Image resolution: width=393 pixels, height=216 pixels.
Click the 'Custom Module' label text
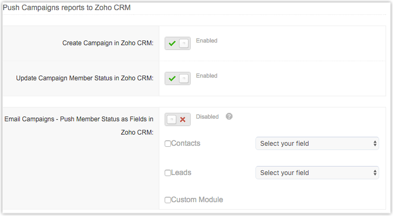pos(197,200)
